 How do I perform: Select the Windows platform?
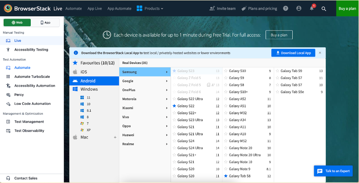coord(94,89)
